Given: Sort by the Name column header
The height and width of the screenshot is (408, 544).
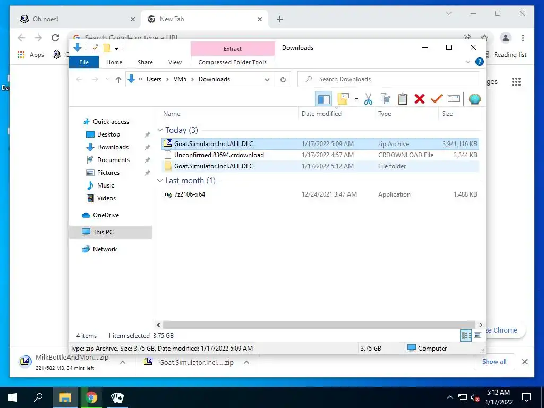Looking at the screenshot, I should [x=228, y=114].
